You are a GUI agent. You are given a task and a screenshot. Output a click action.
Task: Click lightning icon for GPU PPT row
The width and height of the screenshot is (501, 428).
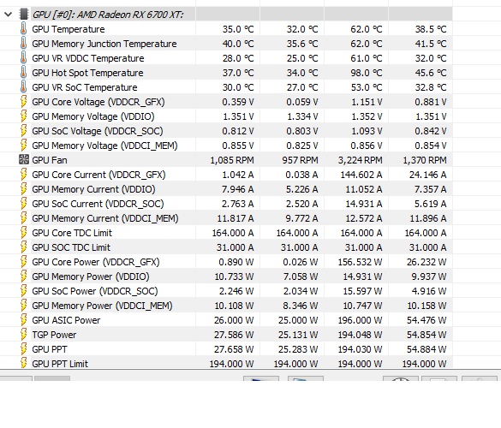pyautogui.click(x=23, y=349)
